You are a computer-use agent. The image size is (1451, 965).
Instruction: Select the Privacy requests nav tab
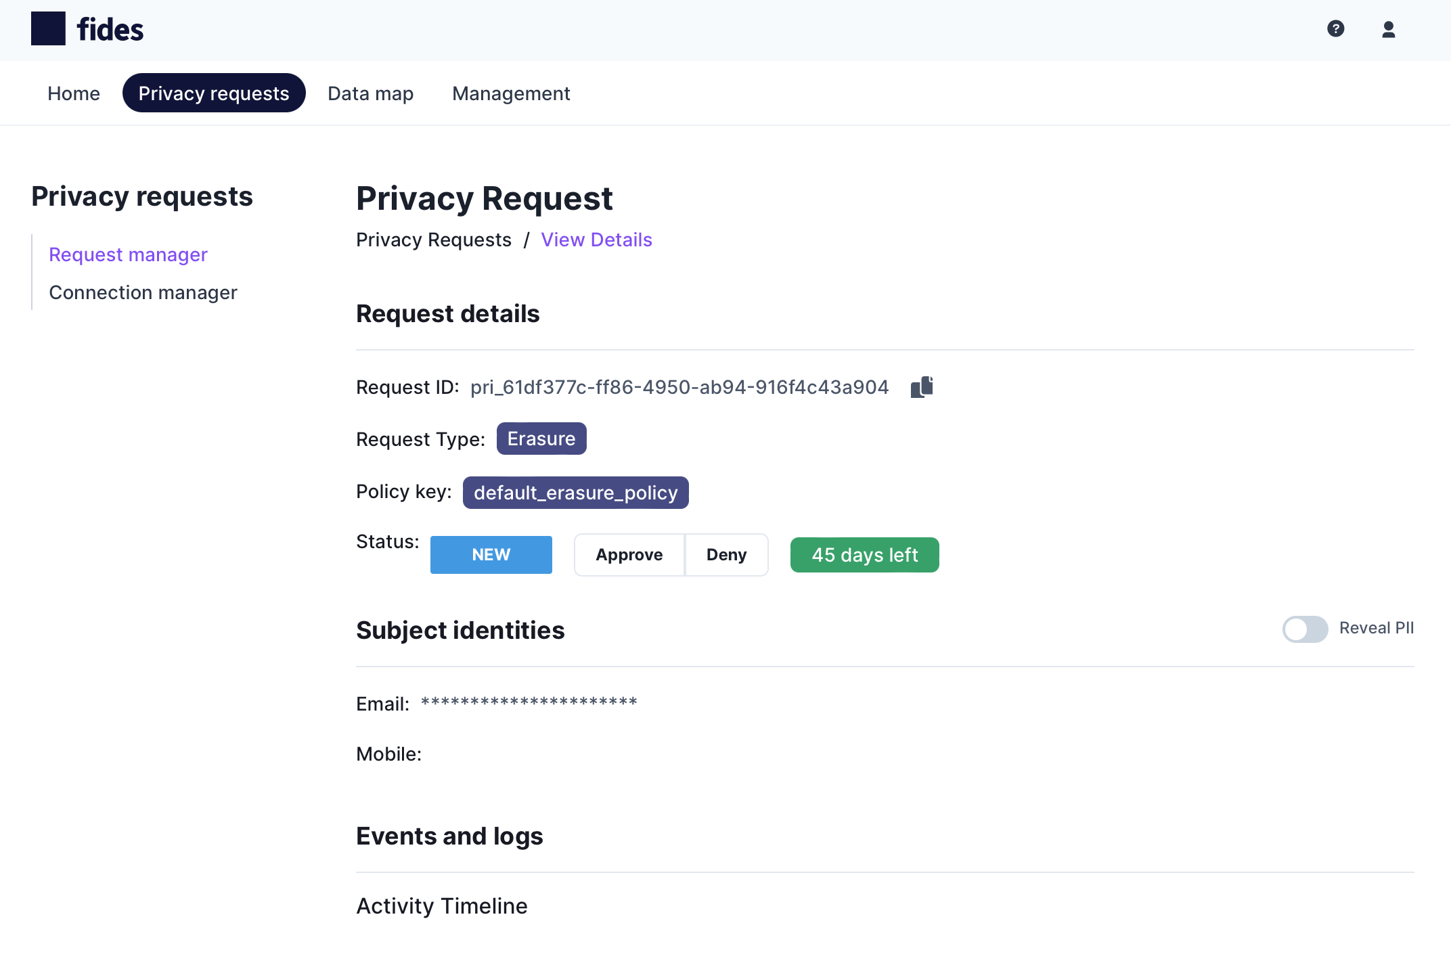[x=214, y=93]
